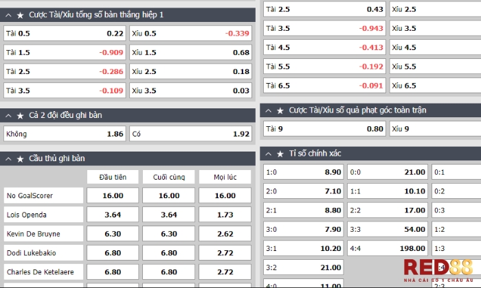
Task: Bet Tài 3.5 first half at -0.109
Action: point(65,91)
